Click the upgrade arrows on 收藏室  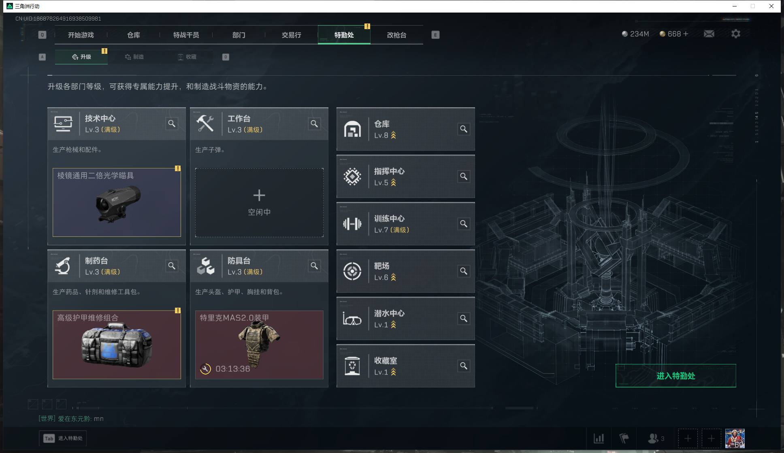[x=393, y=372]
